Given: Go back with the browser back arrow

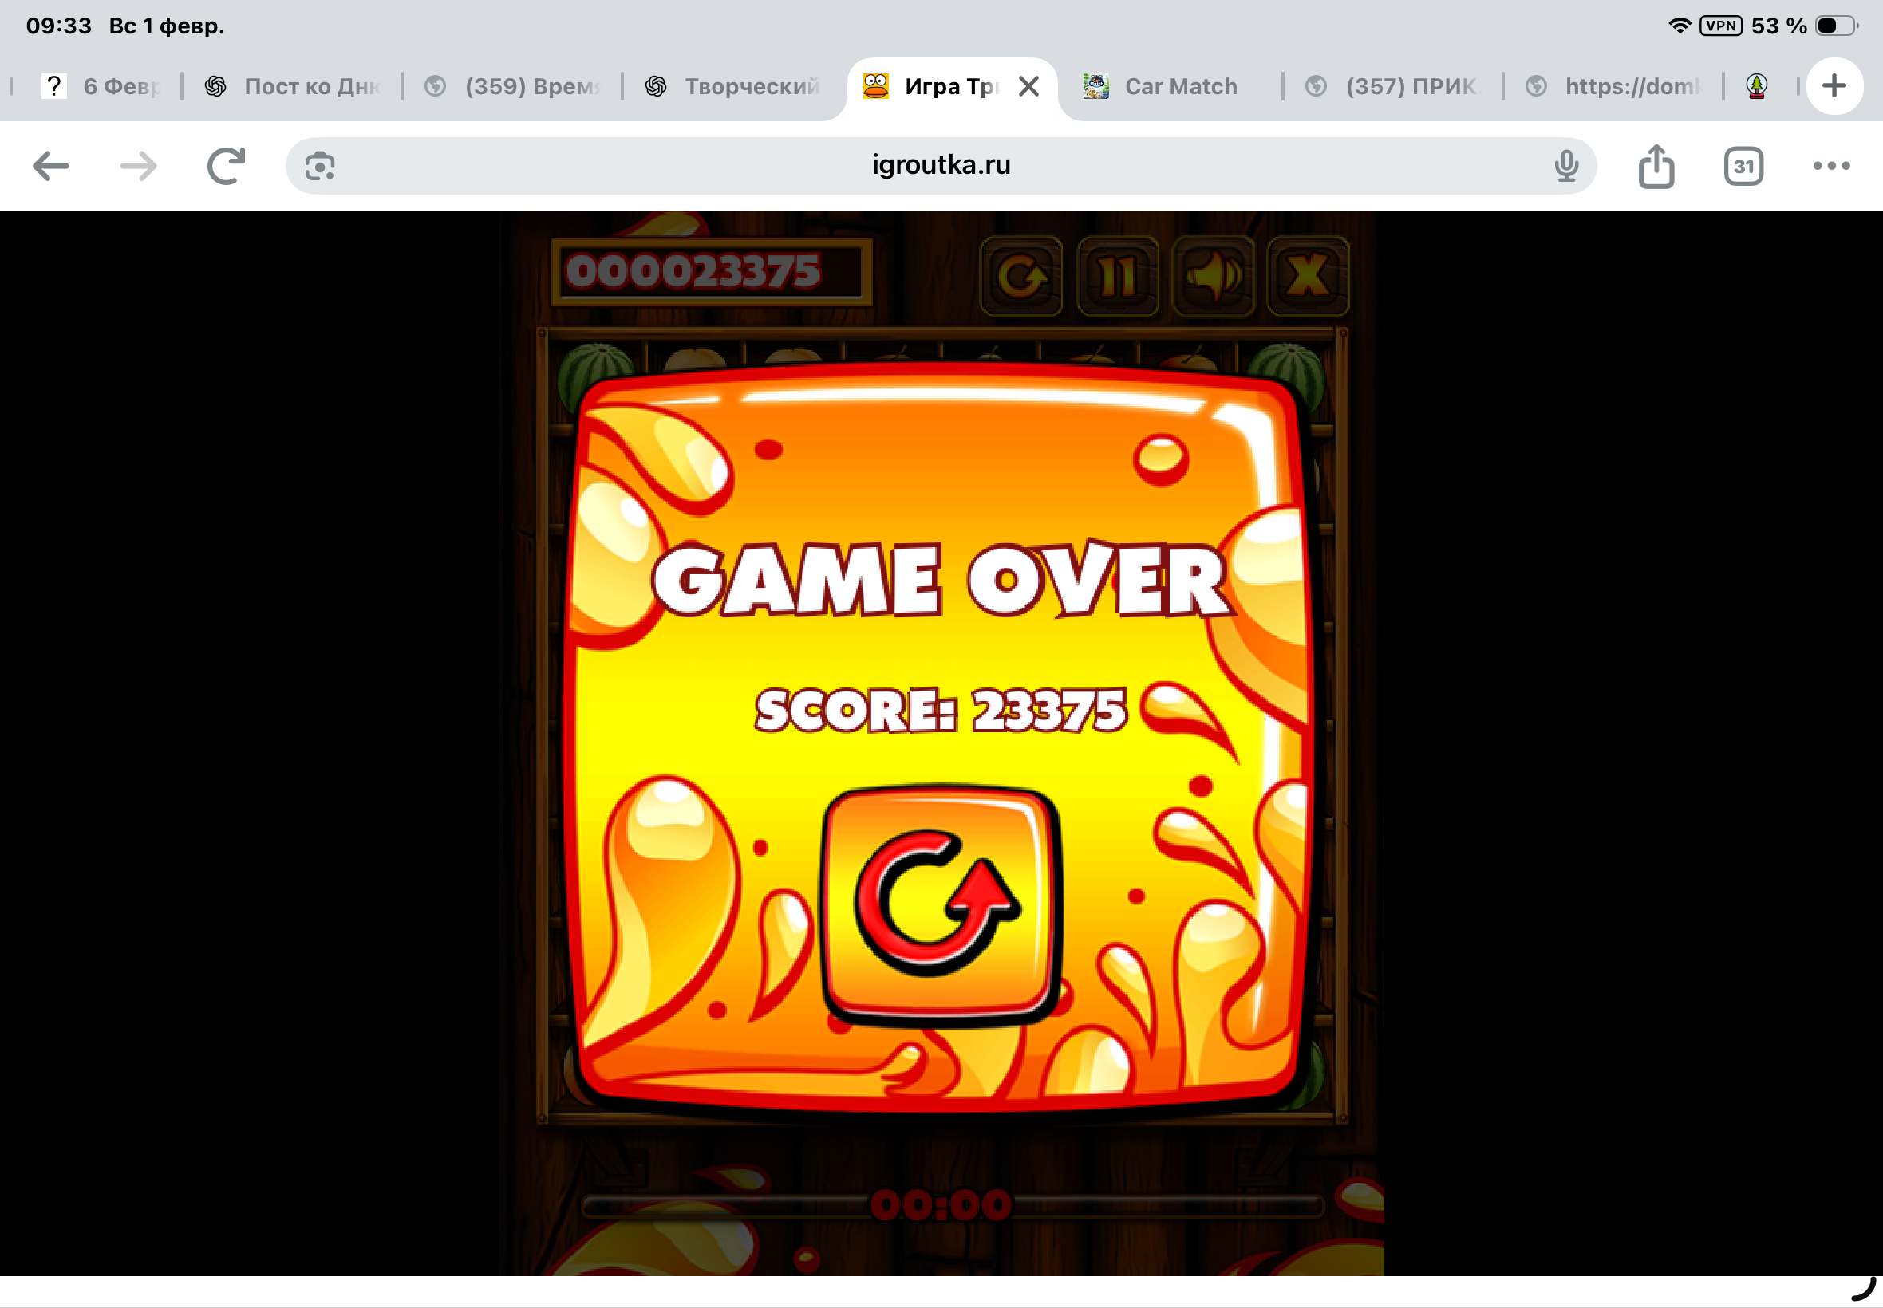Looking at the screenshot, I should [51, 167].
